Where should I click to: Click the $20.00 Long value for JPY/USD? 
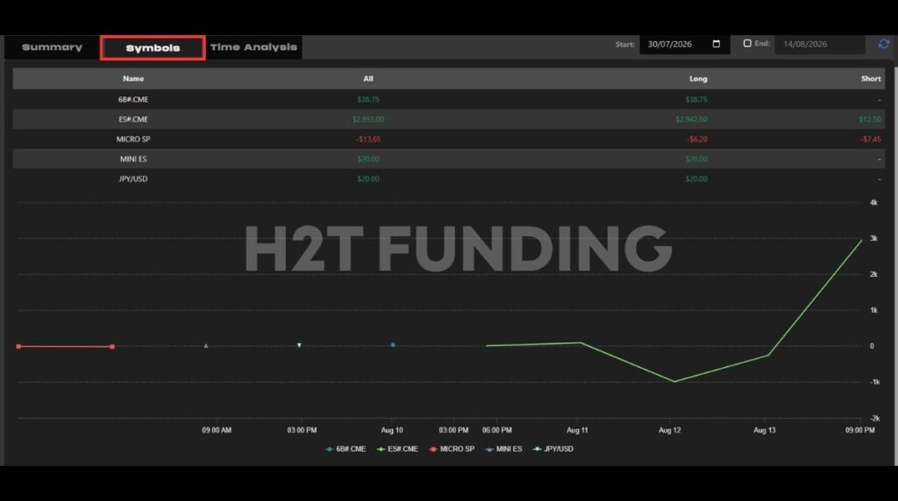(x=696, y=179)
